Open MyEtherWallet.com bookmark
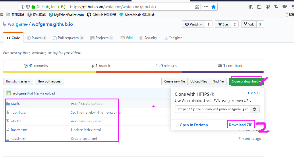294x159 pixels. pyautogui.click(x=66, y=15)
